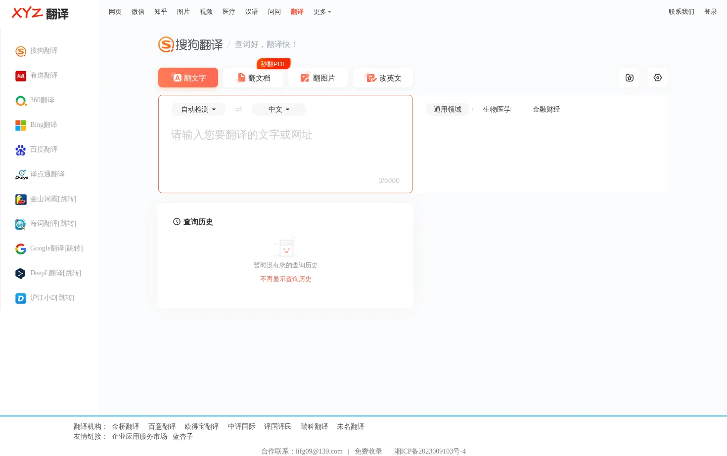Click the 湘ICP备2023009103号-4 link

tap(430, 451)
